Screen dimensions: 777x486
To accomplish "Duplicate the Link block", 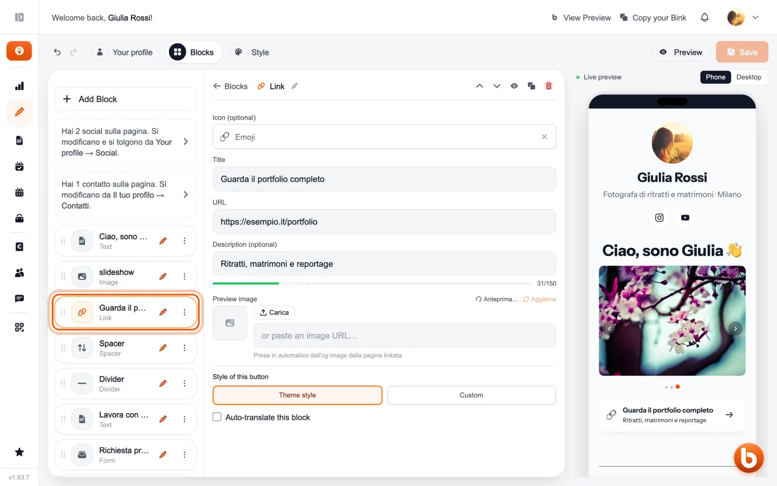I will point(531,86).
